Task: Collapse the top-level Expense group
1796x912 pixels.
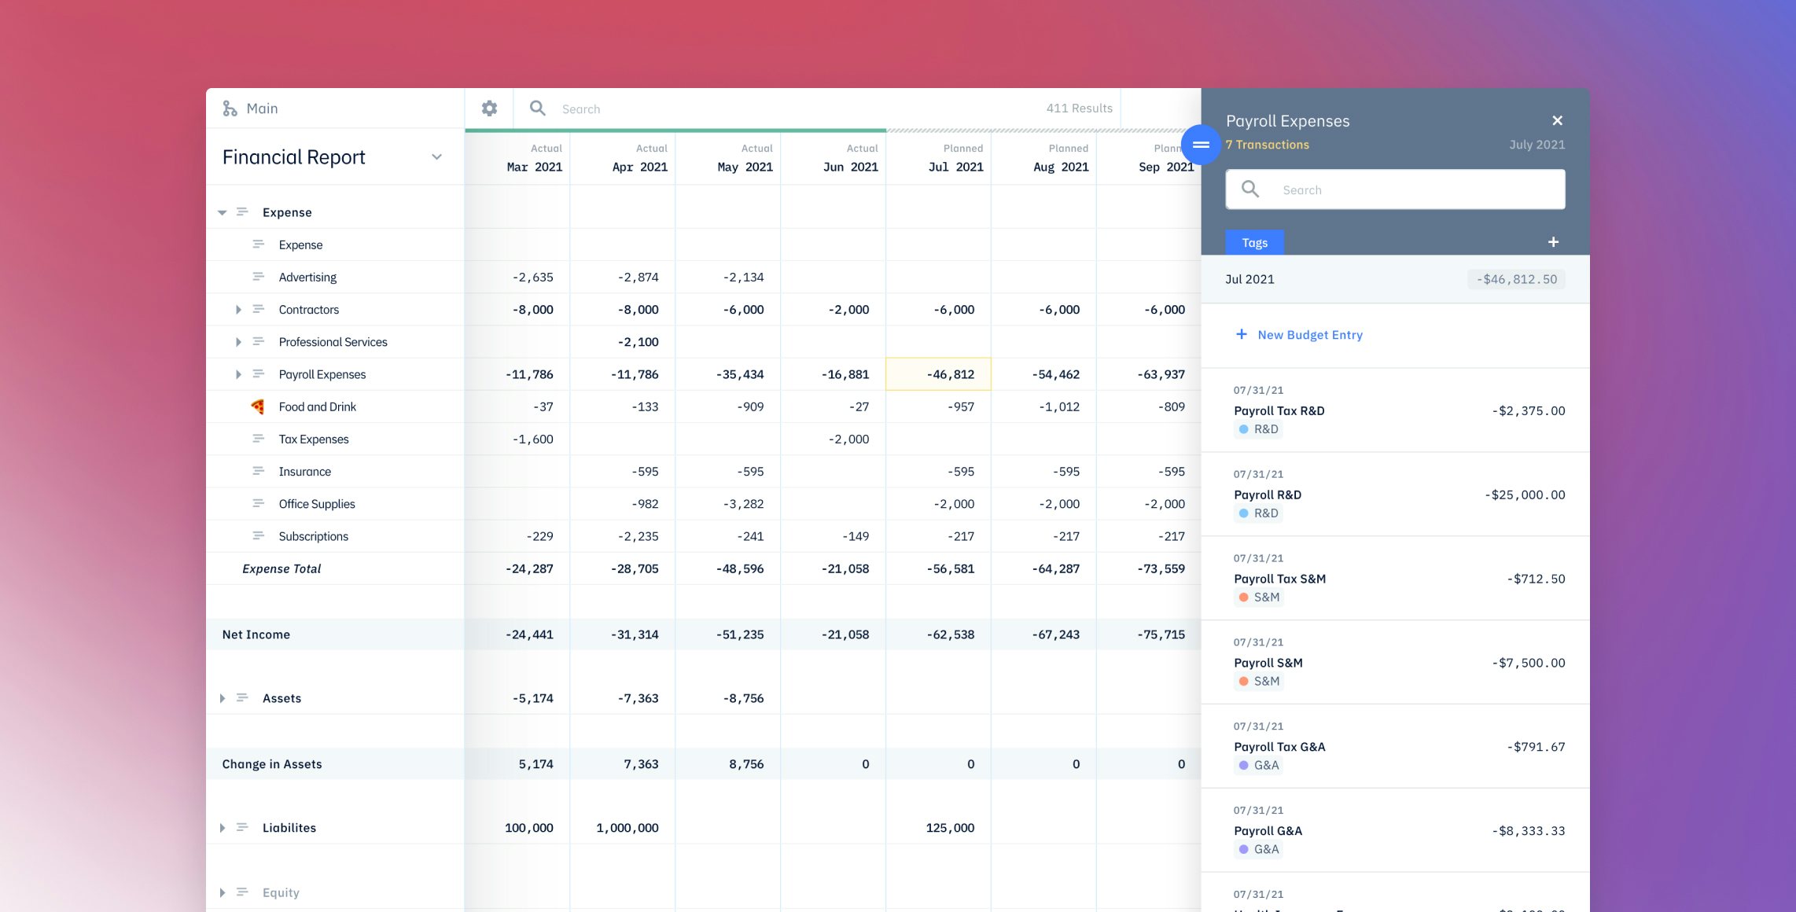Action: coord(222,212)
